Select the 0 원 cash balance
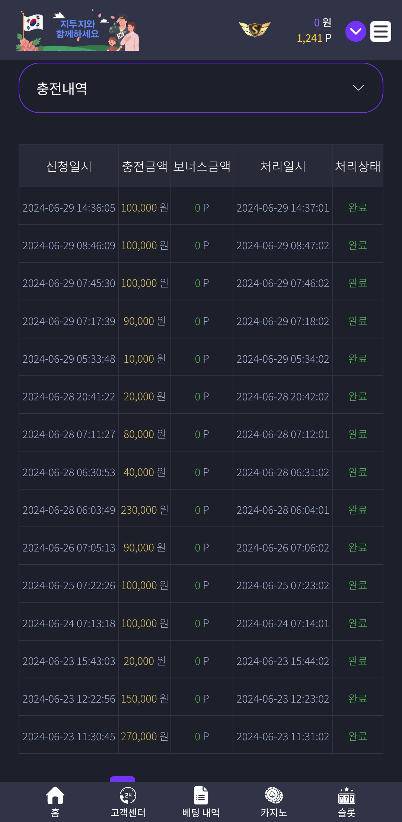Viewport: 402px width, 822px height. tap(322, 23)
